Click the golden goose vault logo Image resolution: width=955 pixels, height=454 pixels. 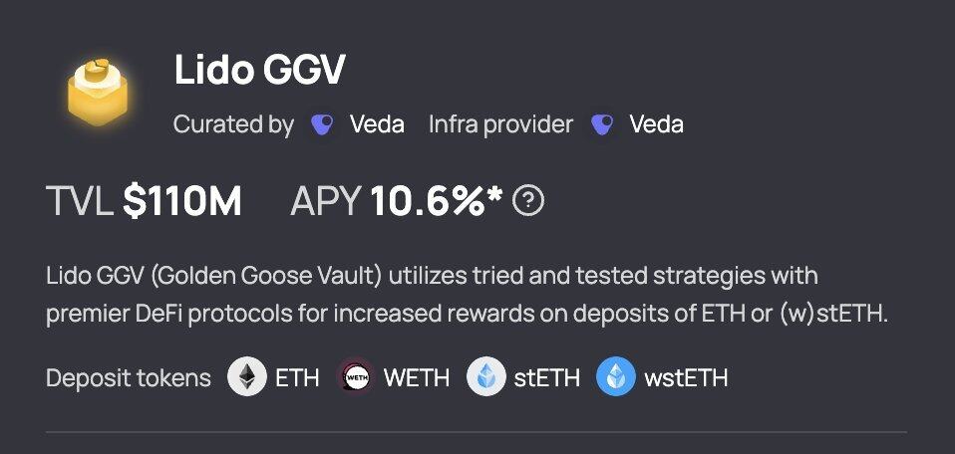[98, 94]
